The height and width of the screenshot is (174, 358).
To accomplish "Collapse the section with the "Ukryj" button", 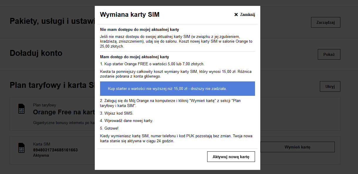I will (330, 86).
